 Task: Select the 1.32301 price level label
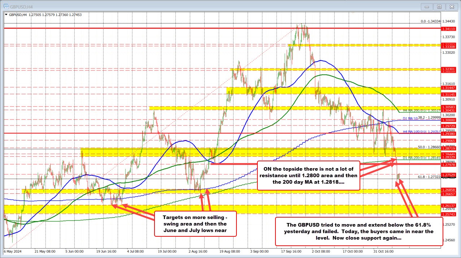click(449, 69)
